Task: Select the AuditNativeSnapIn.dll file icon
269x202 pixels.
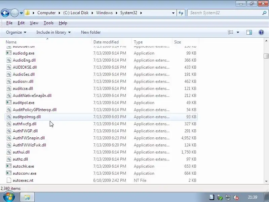Action: (9, 95)
